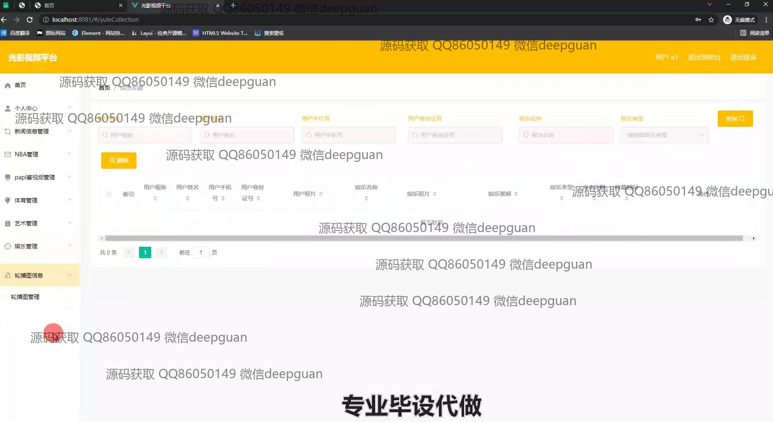Go to previous page arrow in pagination
Screen dimensions: 773x422
tap(129, 252)
